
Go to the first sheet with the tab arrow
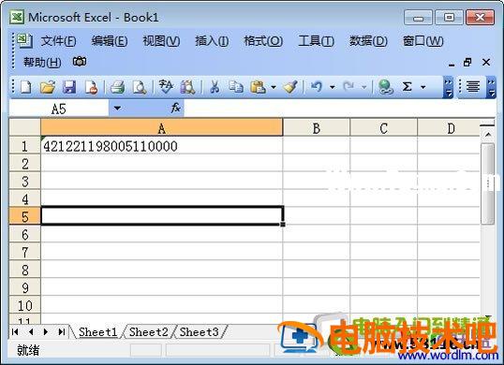(x=15, y=331)
